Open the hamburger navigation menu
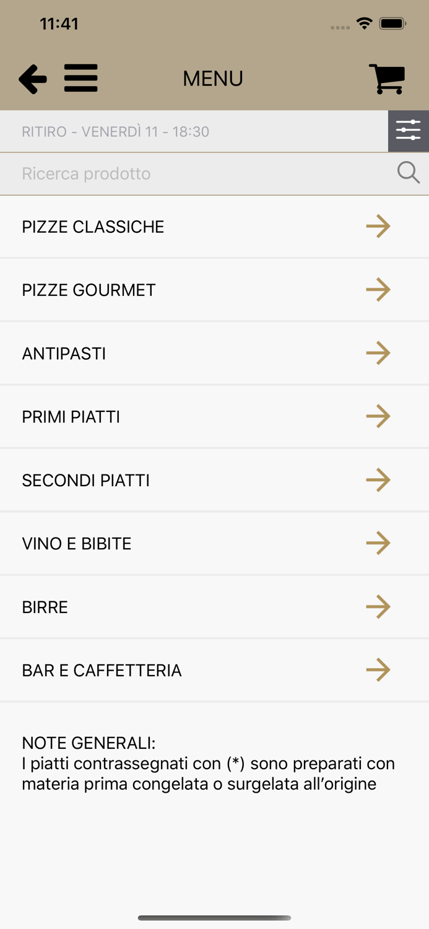This screenshot has width=429, height=929. [x=80, y=78]
